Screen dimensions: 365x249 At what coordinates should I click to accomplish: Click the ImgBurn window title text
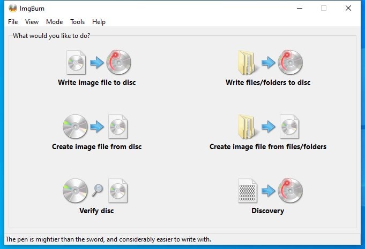point(32,9)
